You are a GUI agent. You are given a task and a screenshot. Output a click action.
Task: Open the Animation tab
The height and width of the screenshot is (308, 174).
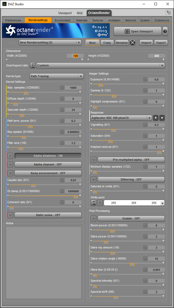click(x=114, y=20)
